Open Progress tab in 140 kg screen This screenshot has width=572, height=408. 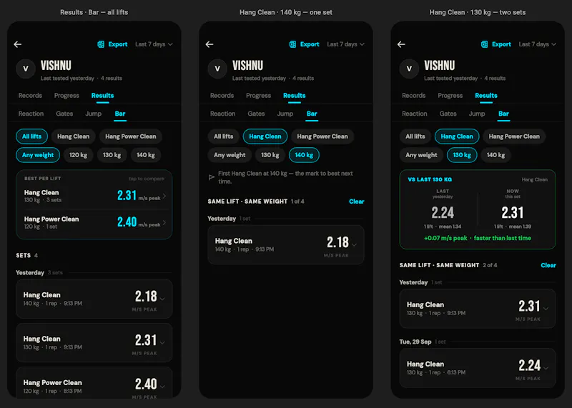(258, 96)
